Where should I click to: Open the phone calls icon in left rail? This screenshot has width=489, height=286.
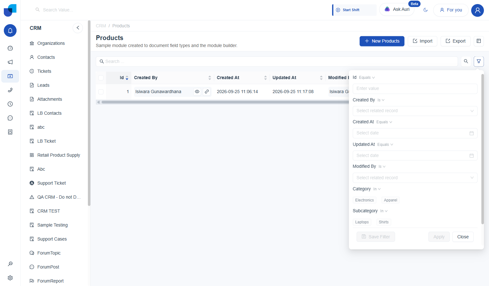(x=10, y=90)
